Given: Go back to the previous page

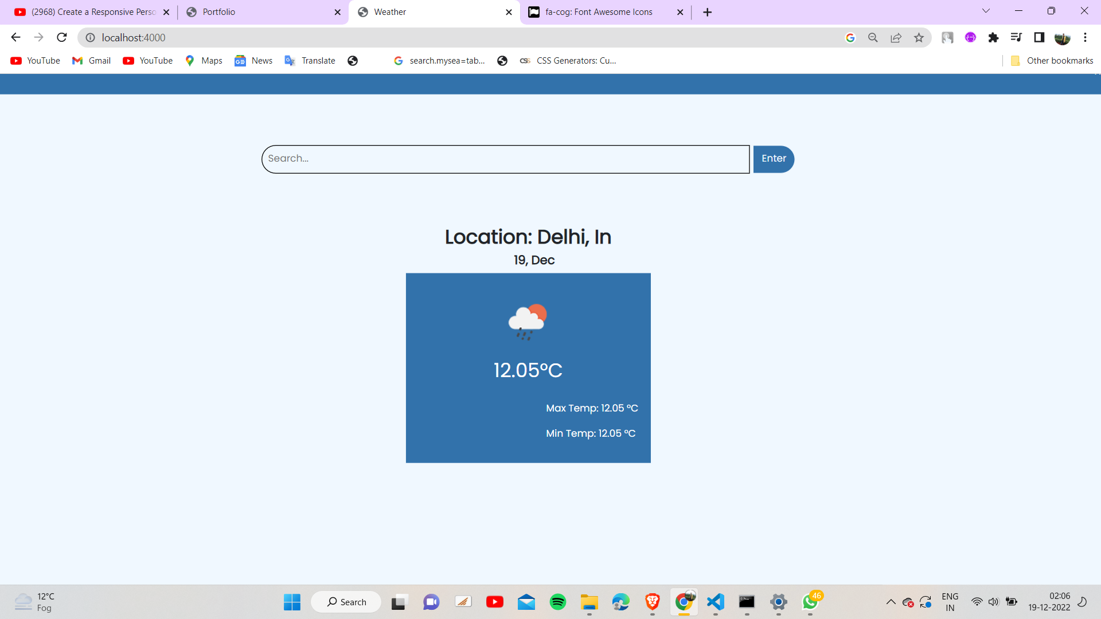Looking at the screenshot, I should point(15,37).
